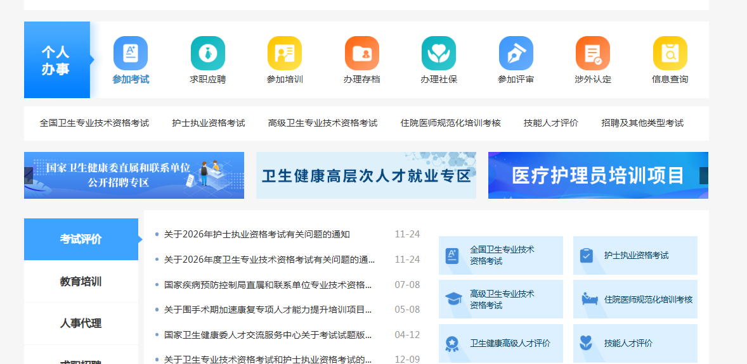Open 护士执业资格考试 in sub-navigation bar

(209, 123)
